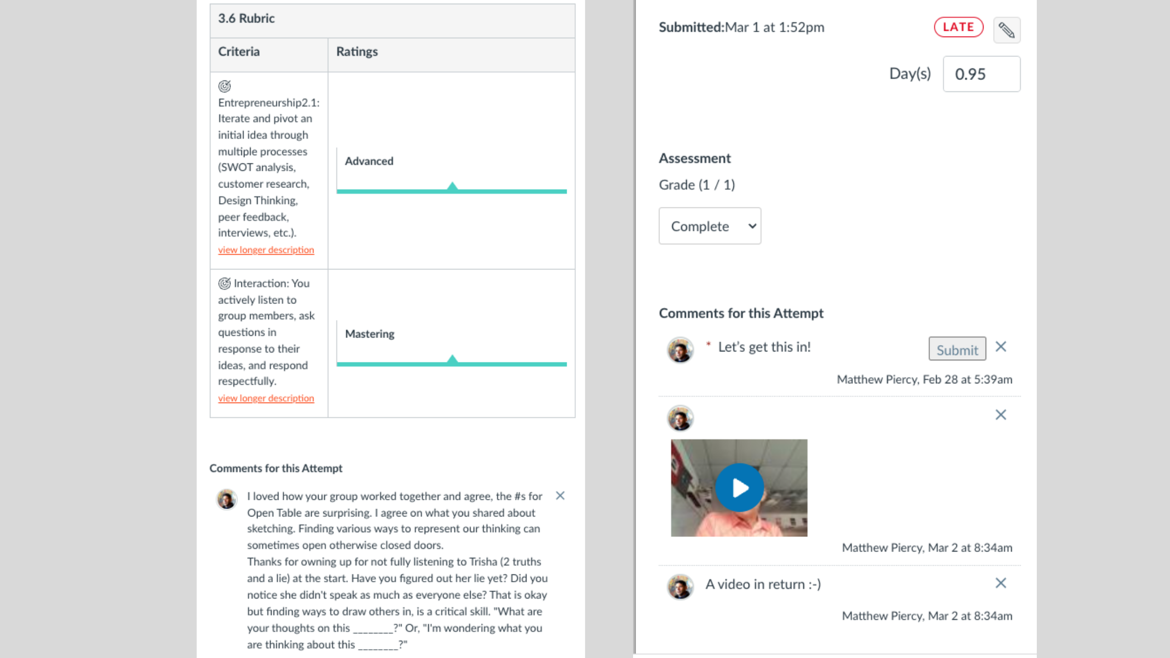Viewport: 1170px width, 658px height.
Task: View the longer description for the Interaction criterion
Action: point(266,398)
